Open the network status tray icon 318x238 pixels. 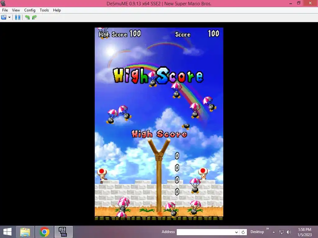(281, 232)
